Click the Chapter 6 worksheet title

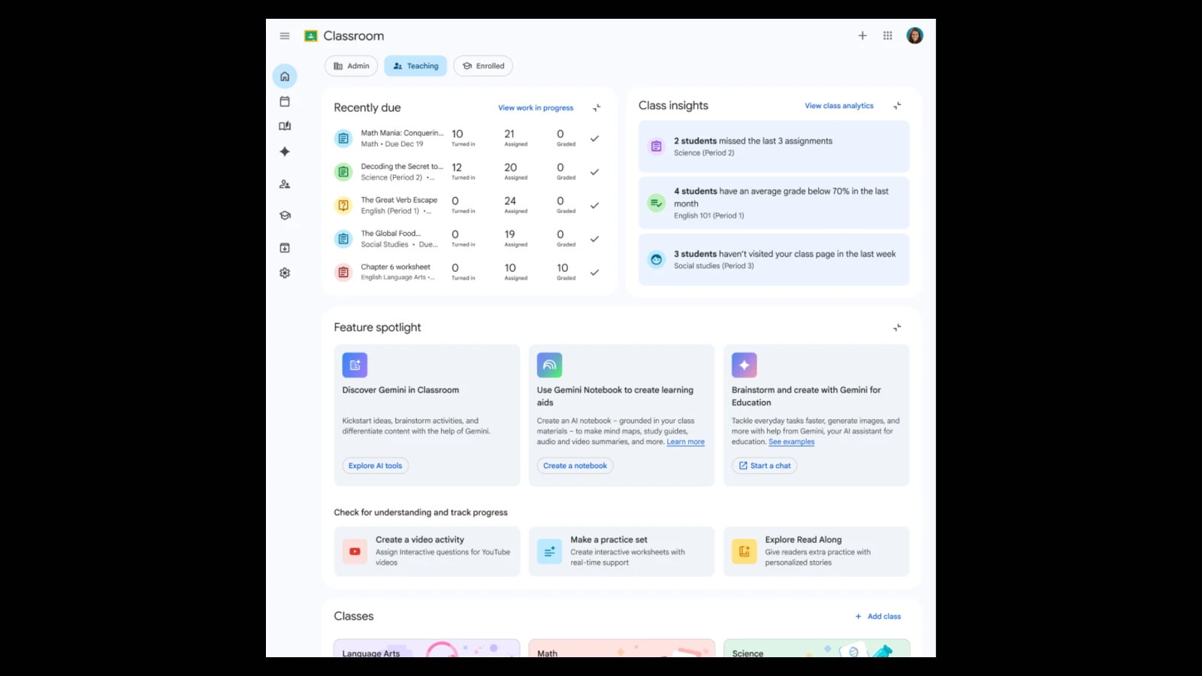(x=395, y=267)
